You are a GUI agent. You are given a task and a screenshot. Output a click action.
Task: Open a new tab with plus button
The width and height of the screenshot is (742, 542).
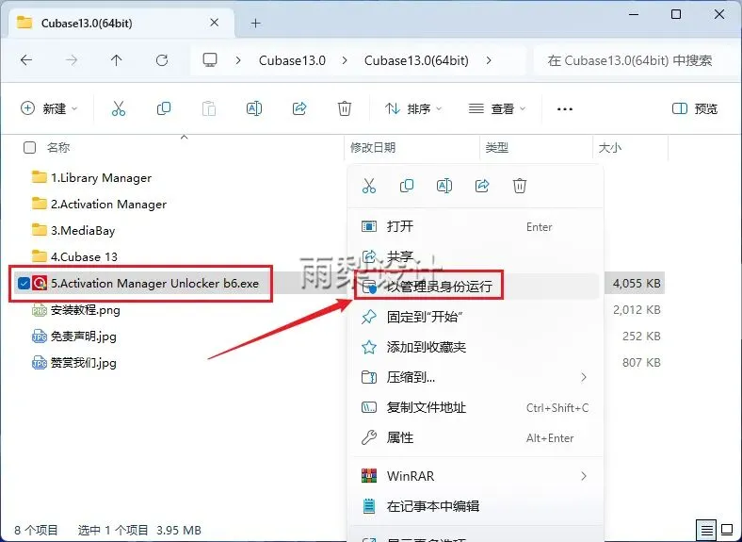click(255, 23)
